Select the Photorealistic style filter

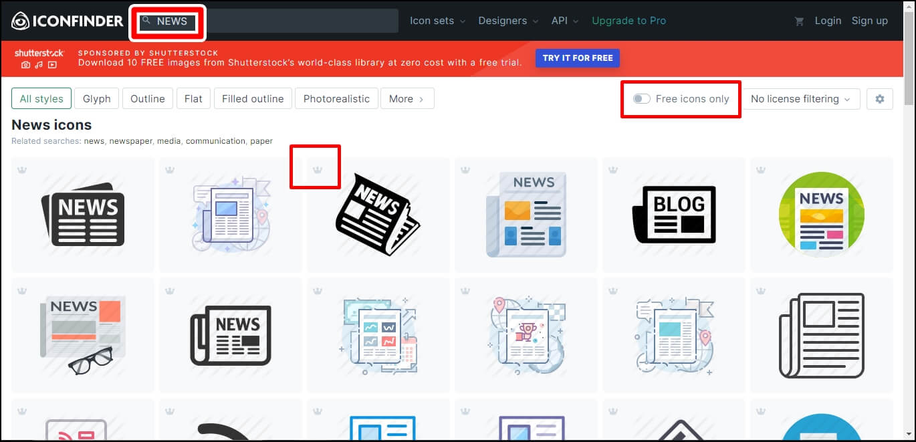click(x=336, y=99)
